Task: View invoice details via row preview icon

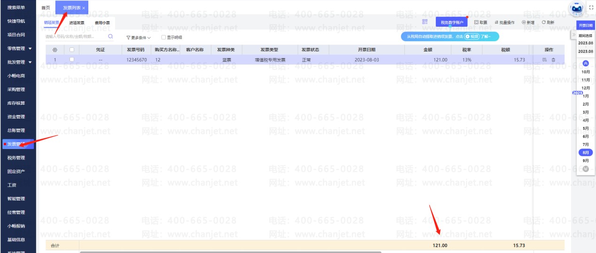Action: (545, 60)
